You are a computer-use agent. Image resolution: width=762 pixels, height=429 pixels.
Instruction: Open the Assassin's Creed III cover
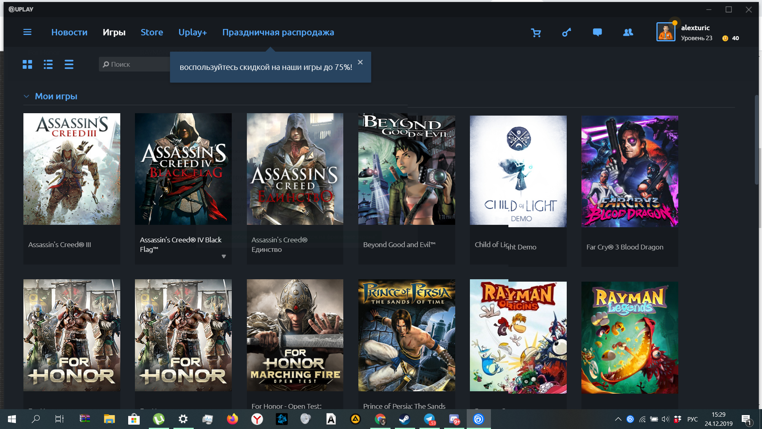click(x=72, y=169)
